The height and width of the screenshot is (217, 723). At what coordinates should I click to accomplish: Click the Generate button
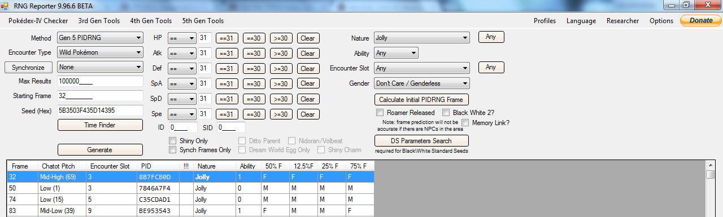[x=100, y=150]
